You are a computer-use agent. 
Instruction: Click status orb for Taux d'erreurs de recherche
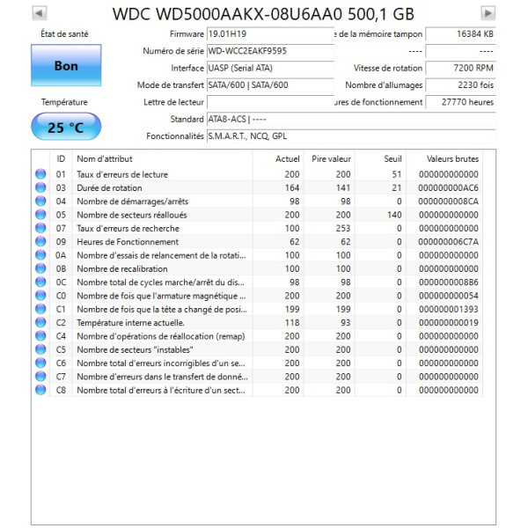pyautogui.click(x=40, y=228)
